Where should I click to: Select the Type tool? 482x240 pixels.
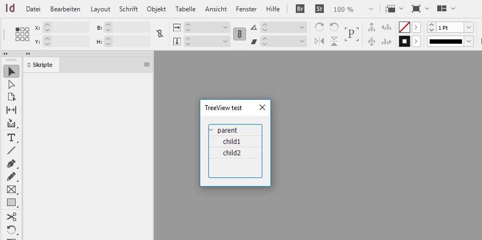11,138
